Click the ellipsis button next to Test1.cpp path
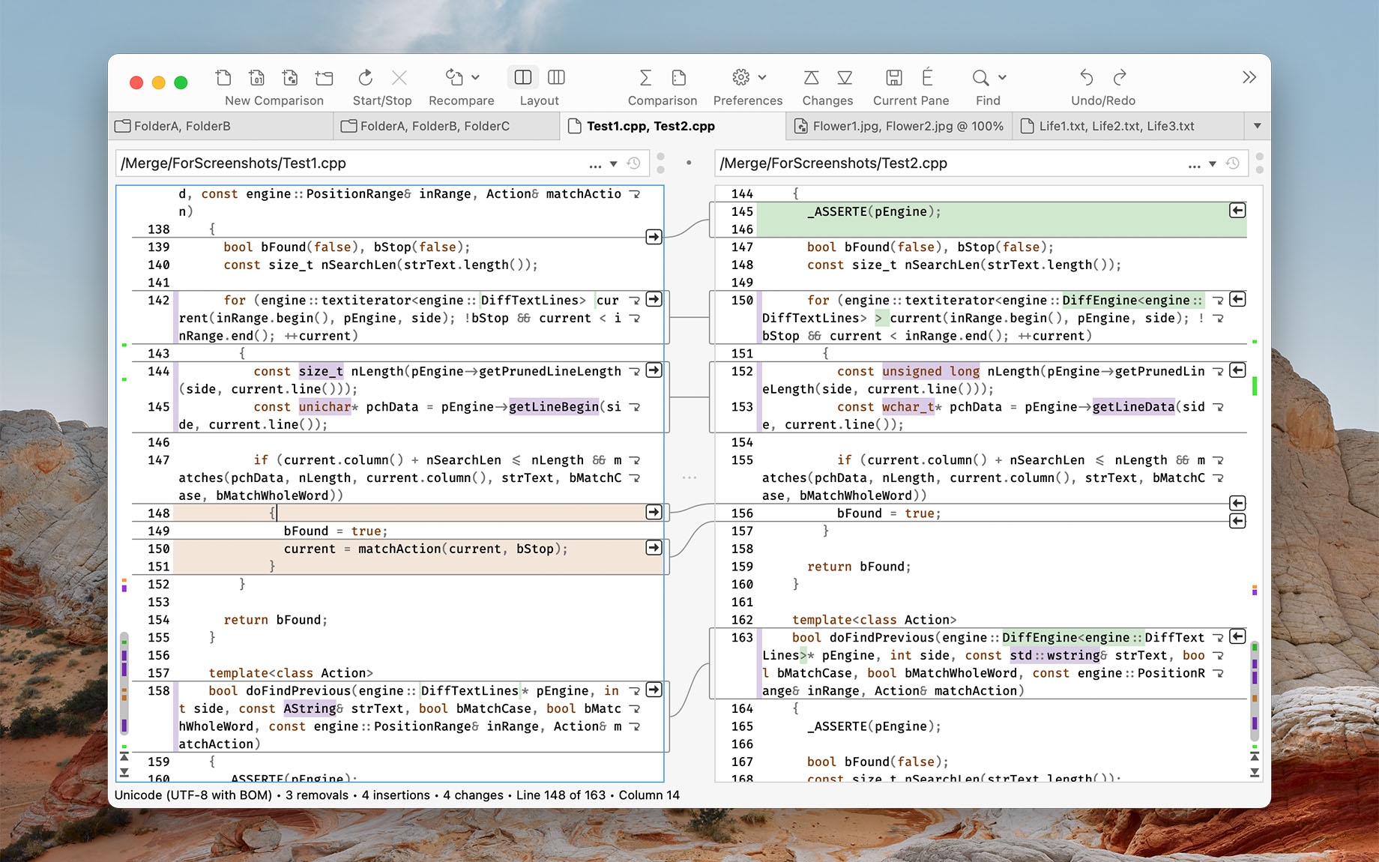The width and height of the screenshot is (1379, 862). [x=595, y=164]
